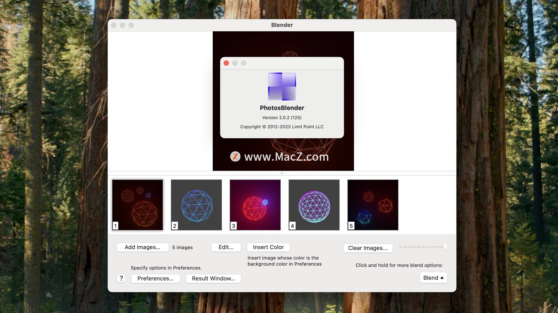Open the Result Window... button
Viewport: 558px width, 313px height.
tap(213, 279)
